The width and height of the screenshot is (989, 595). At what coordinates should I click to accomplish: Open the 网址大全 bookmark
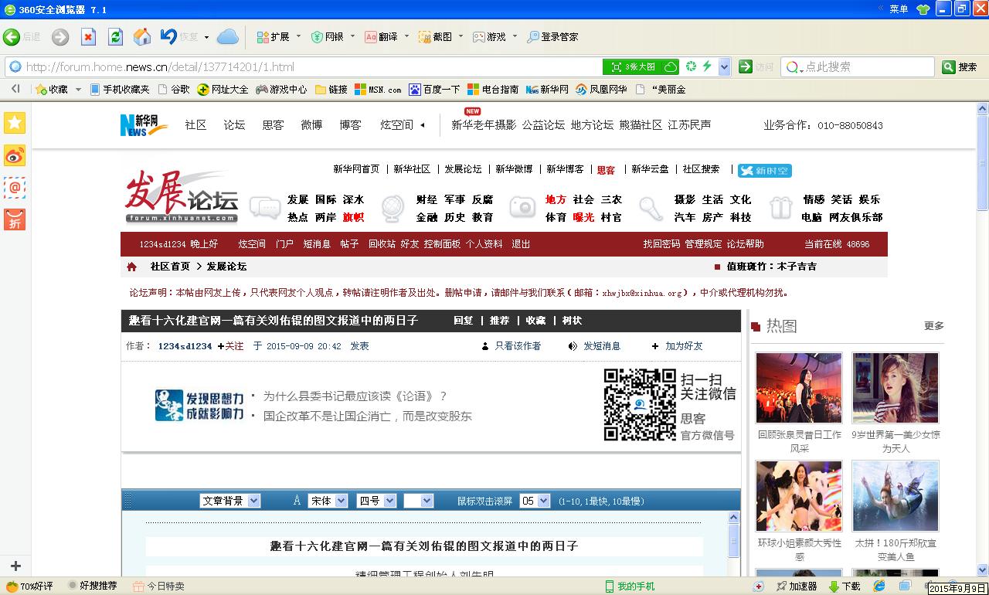coord(223,90)
